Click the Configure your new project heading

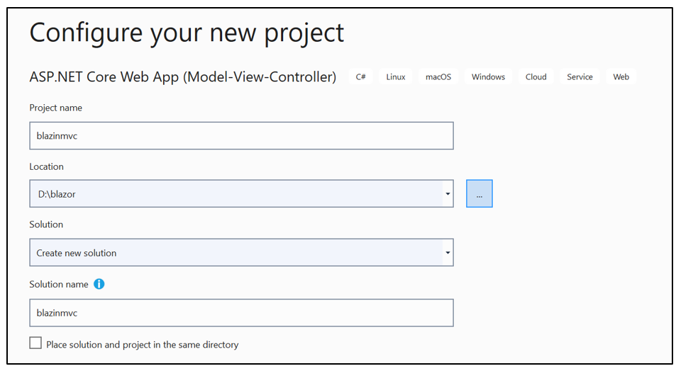(187, 33)
